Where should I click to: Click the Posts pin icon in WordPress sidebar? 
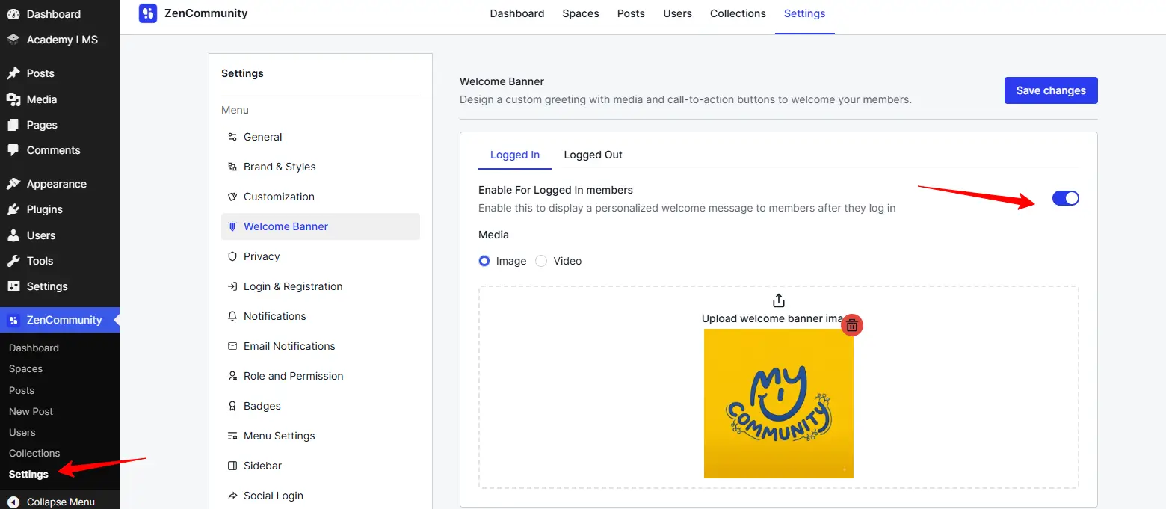[x=13, y=73]
